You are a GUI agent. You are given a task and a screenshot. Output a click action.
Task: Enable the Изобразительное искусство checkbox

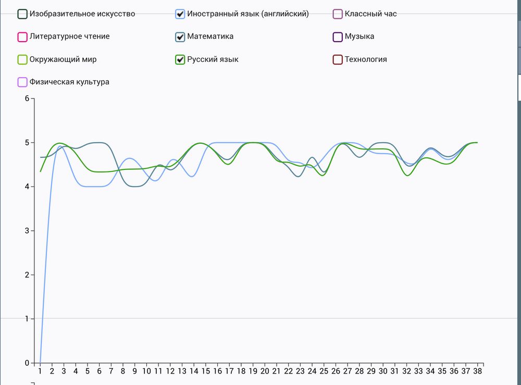[x=22, y=14]
